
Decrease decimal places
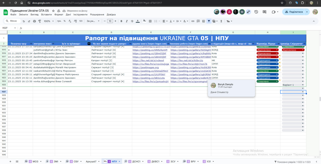(x=69, y=21)
